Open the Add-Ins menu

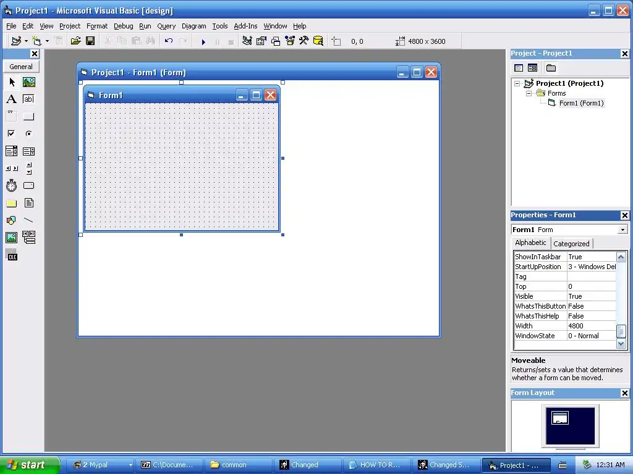(245, 26)
